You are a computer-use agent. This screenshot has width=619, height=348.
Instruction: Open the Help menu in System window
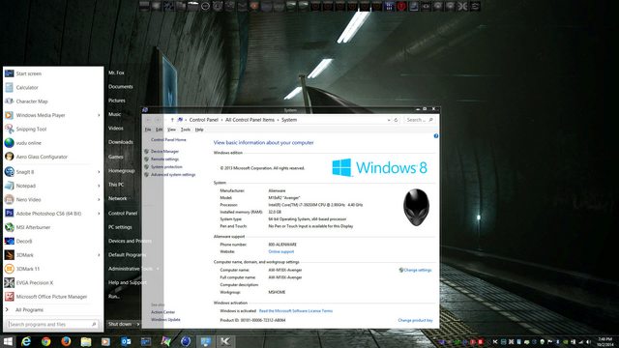tap(199, 130)
